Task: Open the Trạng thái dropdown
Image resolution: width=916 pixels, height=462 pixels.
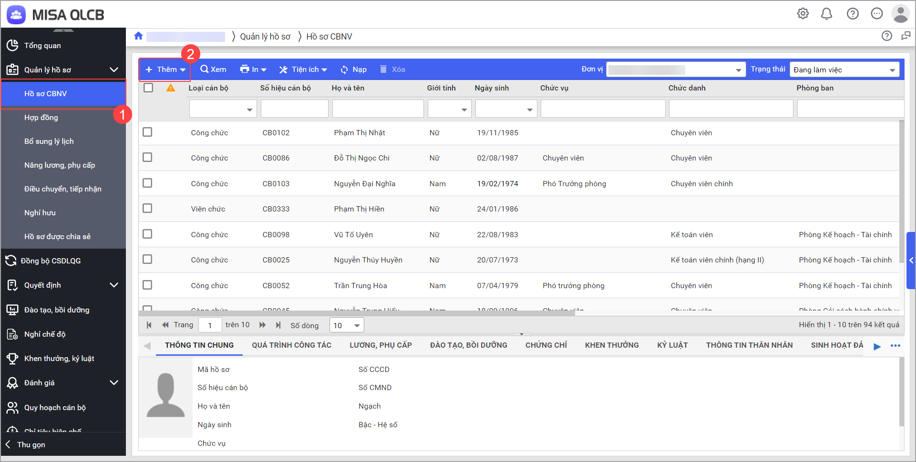Action: click(x=844, y=70)
